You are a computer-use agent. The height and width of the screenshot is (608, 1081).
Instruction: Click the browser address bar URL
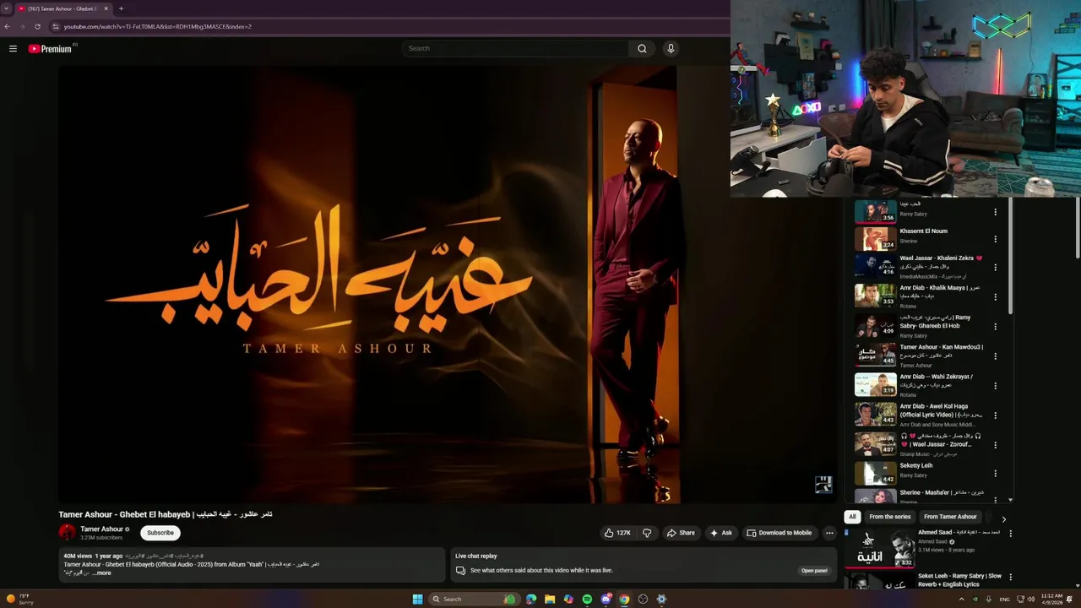(157, 26)
